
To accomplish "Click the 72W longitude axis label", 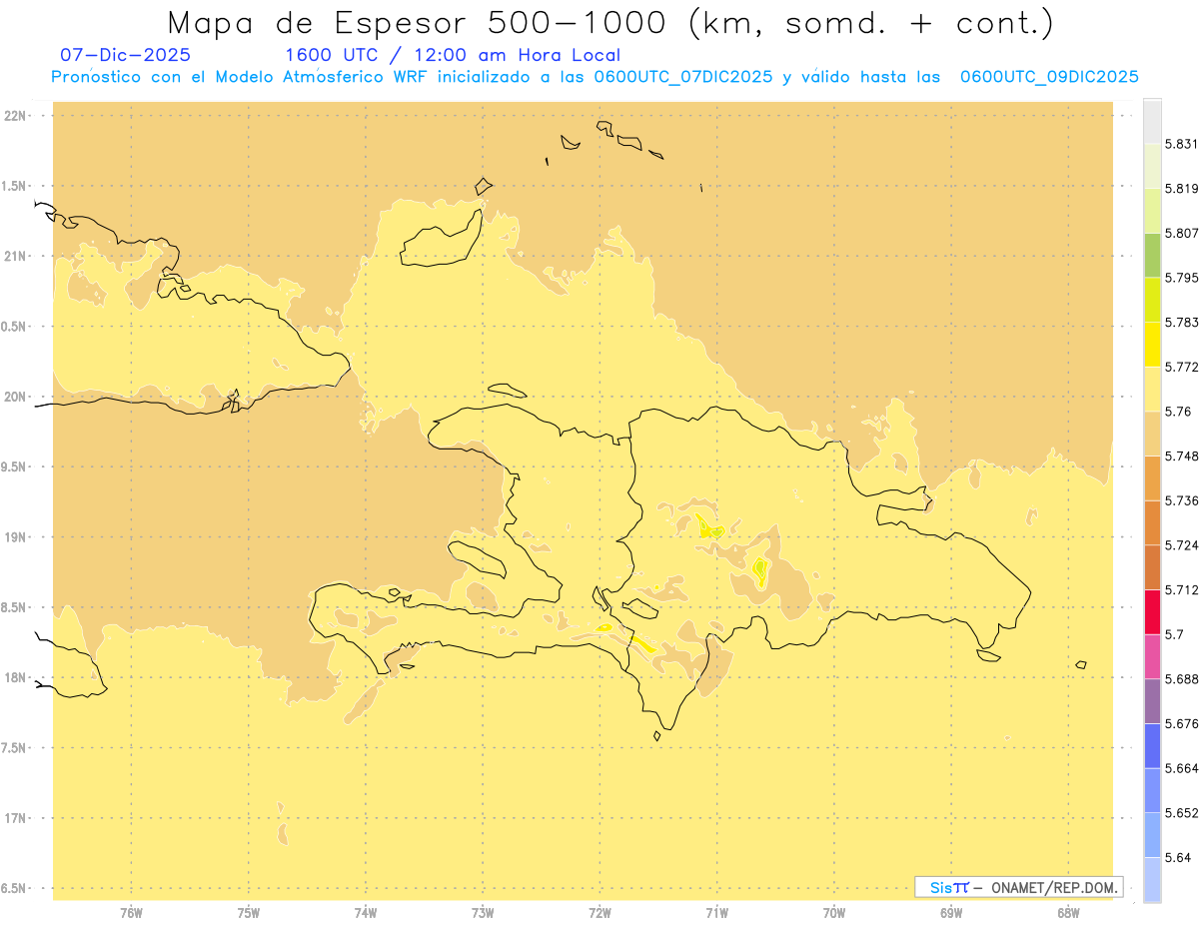I will point(599,913).
